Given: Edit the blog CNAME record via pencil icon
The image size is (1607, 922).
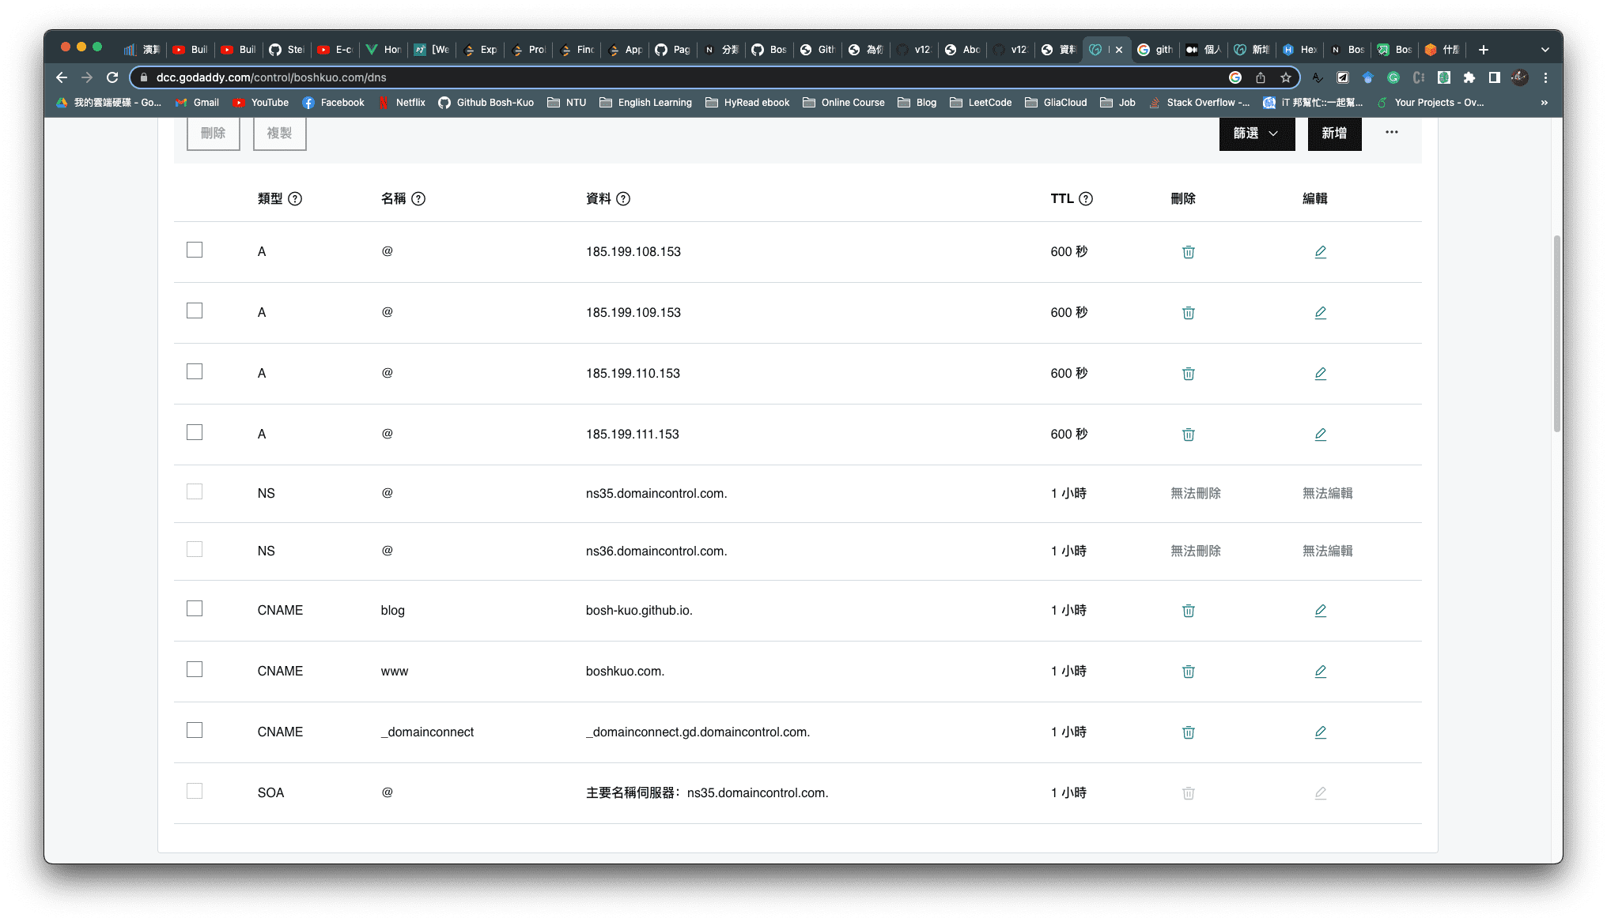Looking at the screenshot, I should [x=1320, y=611].
